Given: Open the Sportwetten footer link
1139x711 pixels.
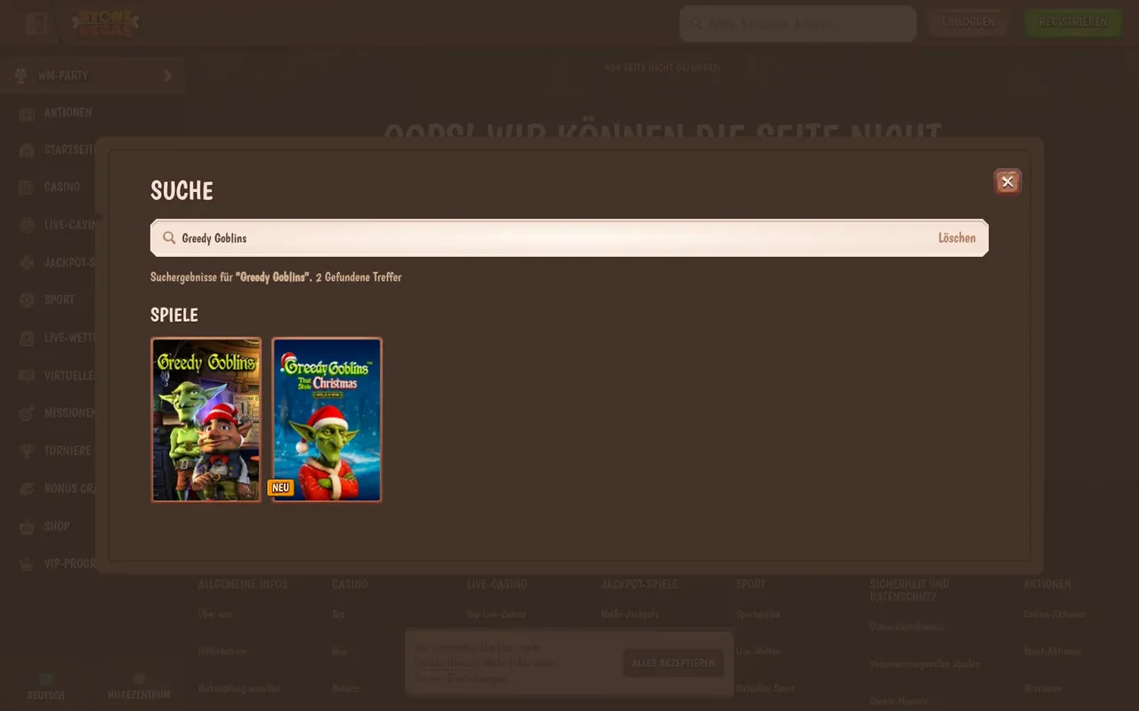Looking at the screenshot, I should click(758, 614).
